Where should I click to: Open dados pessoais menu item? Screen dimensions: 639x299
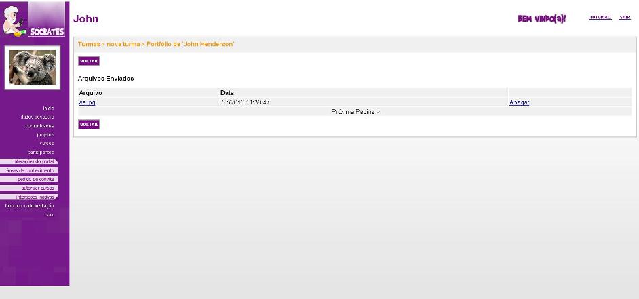[37, 117]
